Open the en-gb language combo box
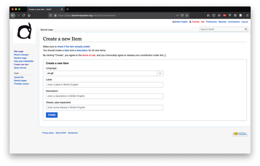Image resolution: width=260 pixels, height=166 pixels. point(102,73)
